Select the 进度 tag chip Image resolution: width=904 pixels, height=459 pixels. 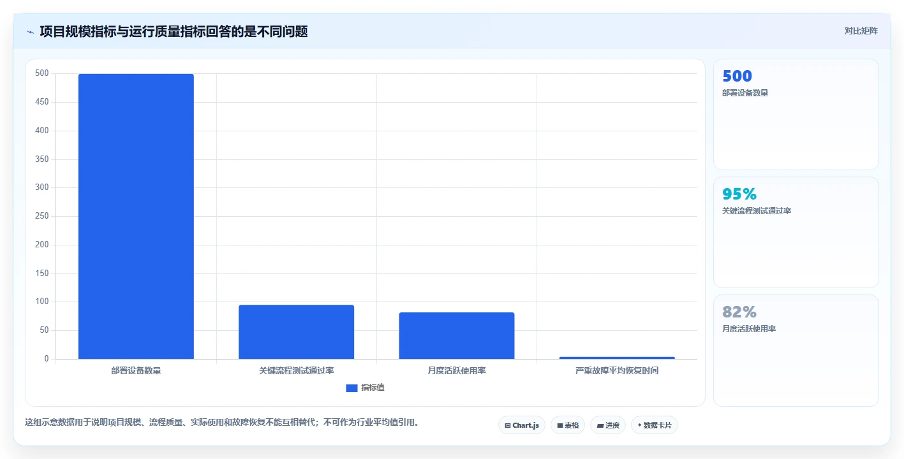point(607,425)
